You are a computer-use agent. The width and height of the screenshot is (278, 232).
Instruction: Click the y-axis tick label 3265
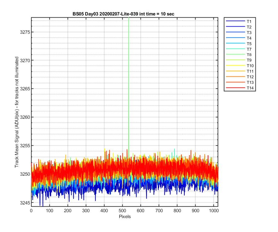coord(25,89)
